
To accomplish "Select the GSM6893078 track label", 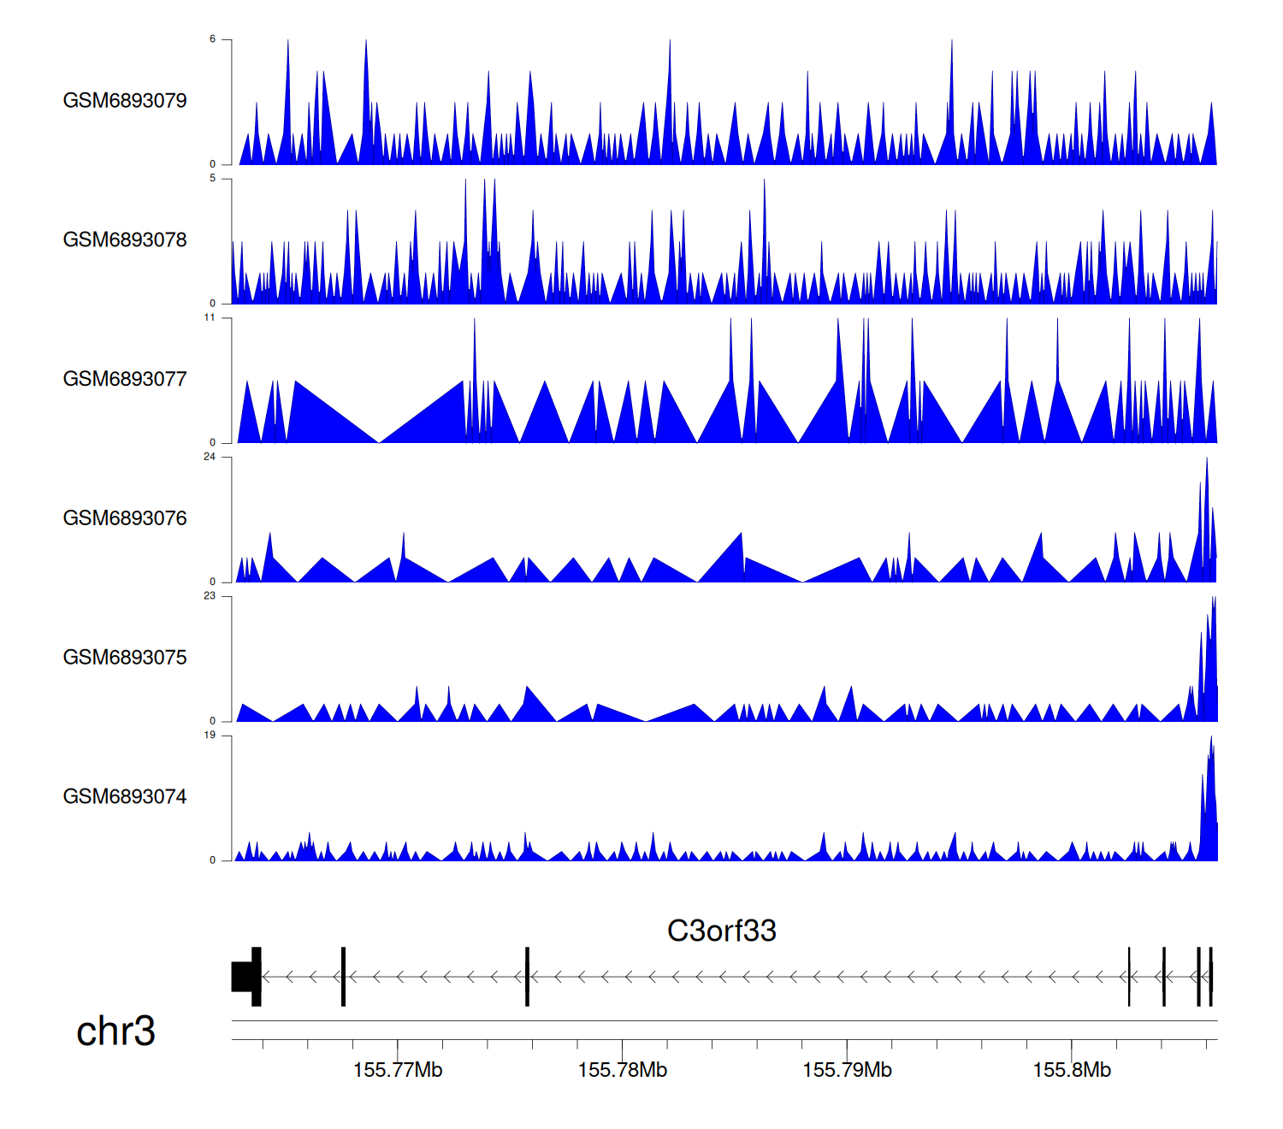I will pyautogui.click(x=125, y=240).
